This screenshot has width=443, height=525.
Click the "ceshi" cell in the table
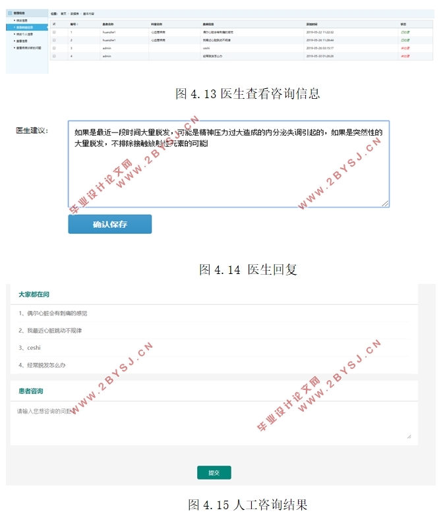(206, 48)
